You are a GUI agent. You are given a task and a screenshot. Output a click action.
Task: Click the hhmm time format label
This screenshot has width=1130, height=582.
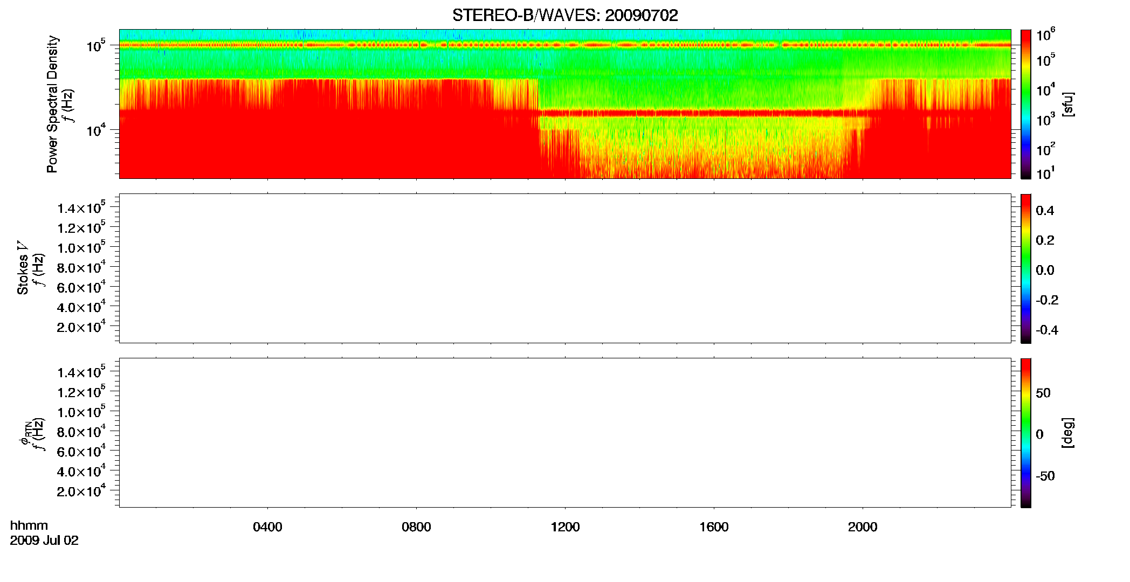point(29,525)
